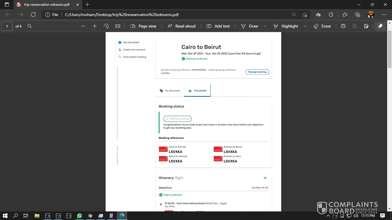Click the Manage booking button
The height and width of the screenshot is (220, 392).
(x=257, y=72)
